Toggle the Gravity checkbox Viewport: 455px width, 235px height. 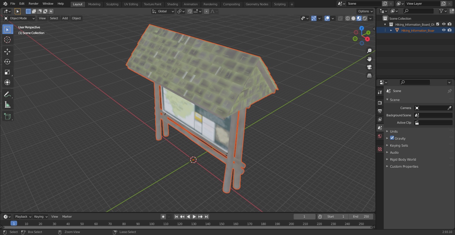click(392, 138)
